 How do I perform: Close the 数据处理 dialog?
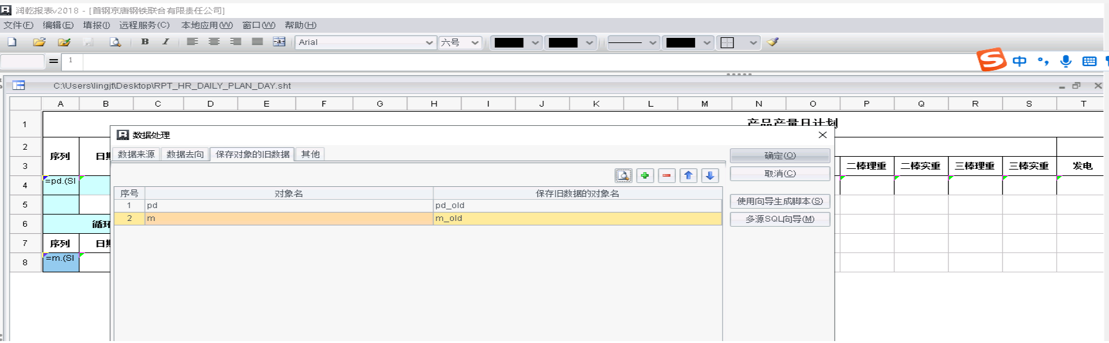(x=823, y=135)
